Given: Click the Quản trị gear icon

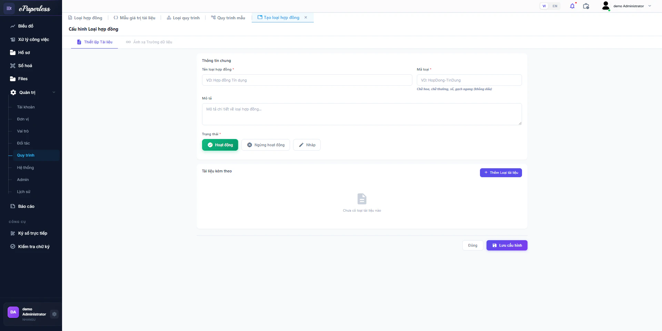Looking at the screenshot, I should coord(13,92).
